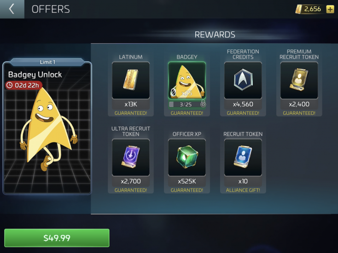Click the Badgey 3/25 progress bar
Viewport: 338px width, 253px height.
pos(185,105)
